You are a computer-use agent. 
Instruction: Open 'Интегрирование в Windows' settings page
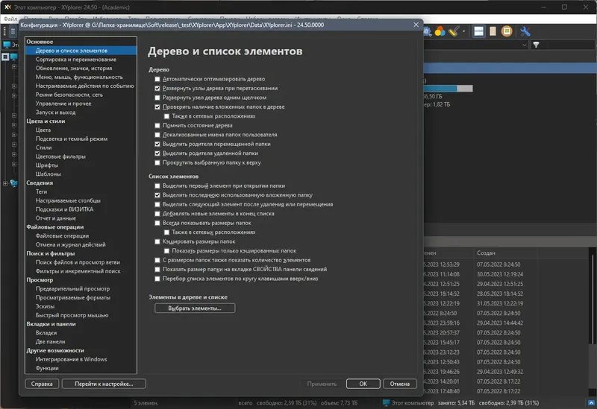[71, 359]
